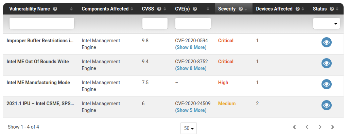
Task: Click the Vulnerability Name filter input
Action: click(42, 23)
